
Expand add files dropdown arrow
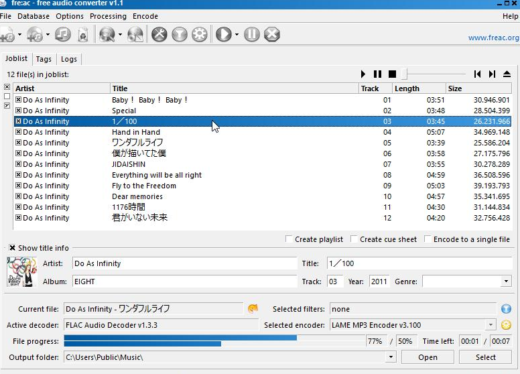tap(19, 34)
